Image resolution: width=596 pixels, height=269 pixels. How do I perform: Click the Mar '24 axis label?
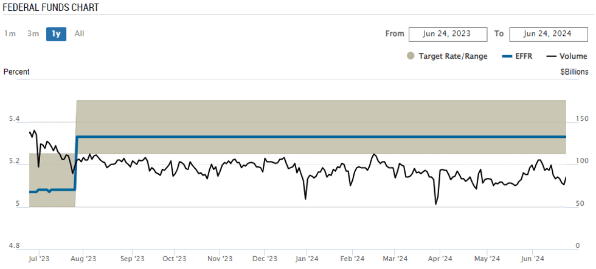(x=395, y=259)
